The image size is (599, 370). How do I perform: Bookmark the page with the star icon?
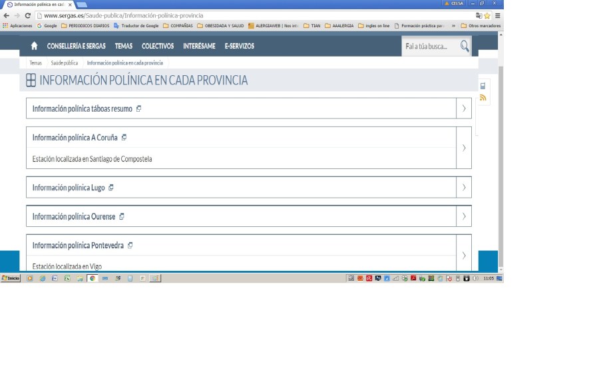point(487,15)
